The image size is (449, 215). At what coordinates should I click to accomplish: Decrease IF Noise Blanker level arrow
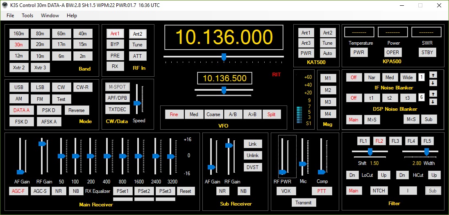tap(433, 83)
